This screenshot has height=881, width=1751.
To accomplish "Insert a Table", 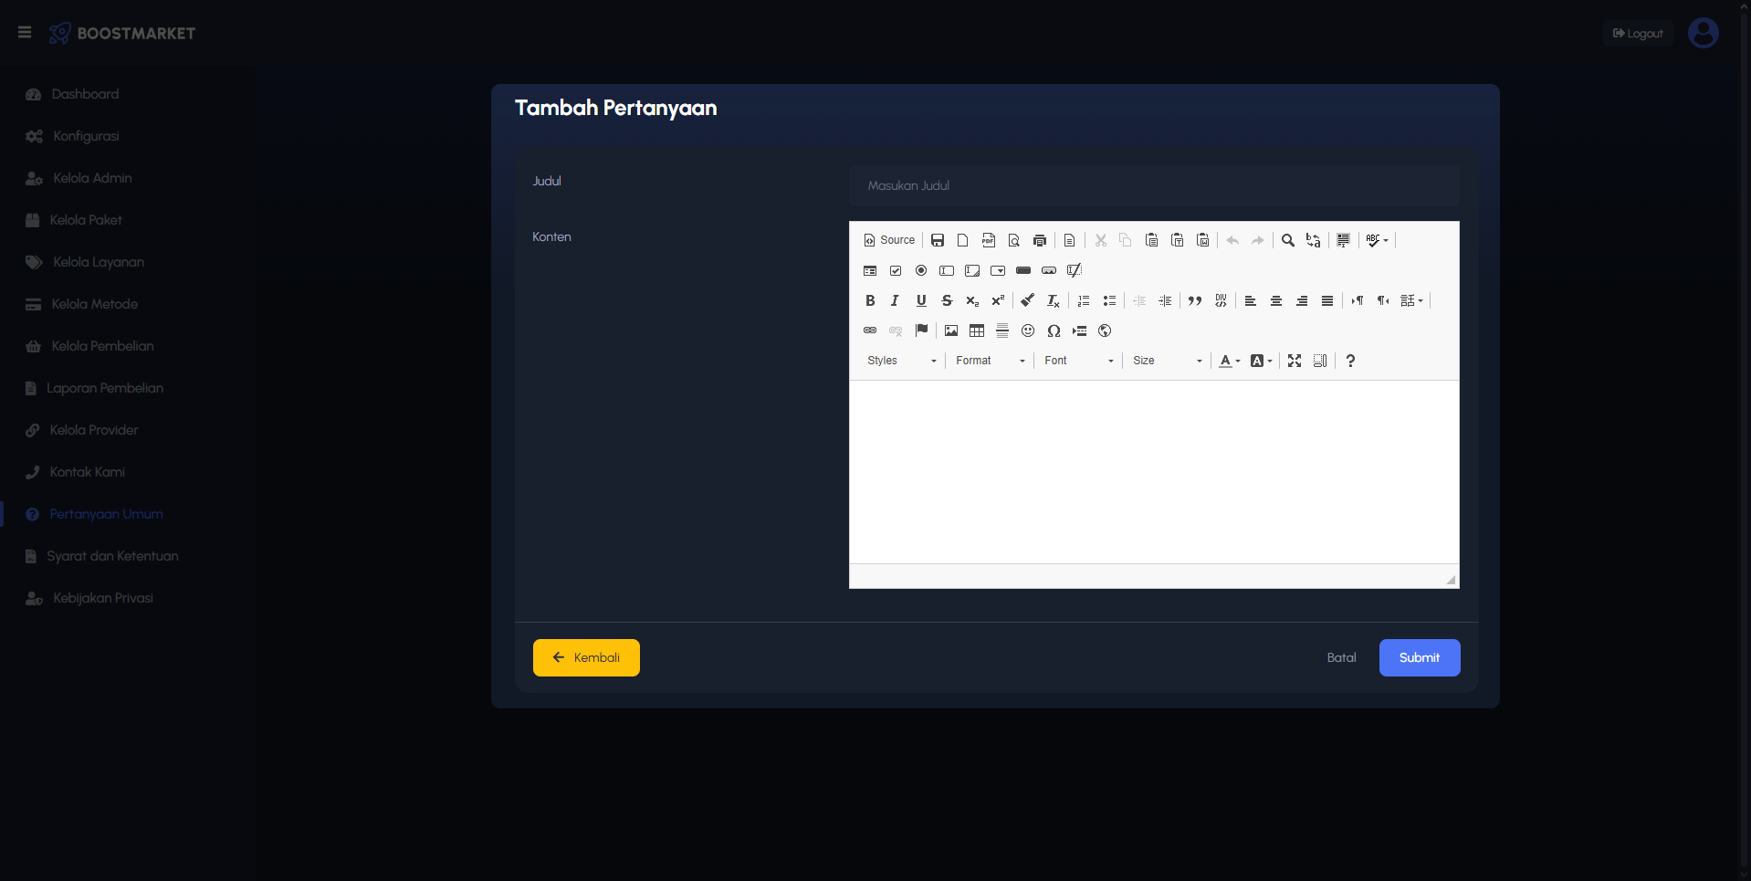I will click(x=977, y=330).
